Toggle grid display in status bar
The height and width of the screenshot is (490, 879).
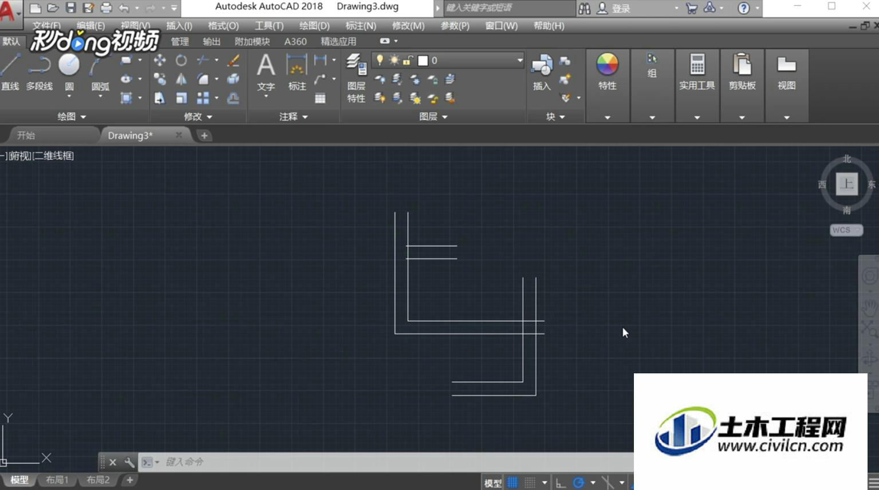pos(513,483)
